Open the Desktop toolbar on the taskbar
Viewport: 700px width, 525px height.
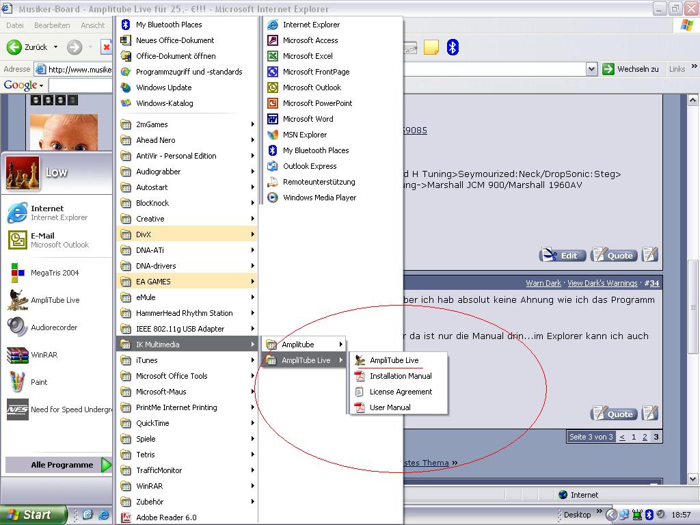[x=577, y=515]
